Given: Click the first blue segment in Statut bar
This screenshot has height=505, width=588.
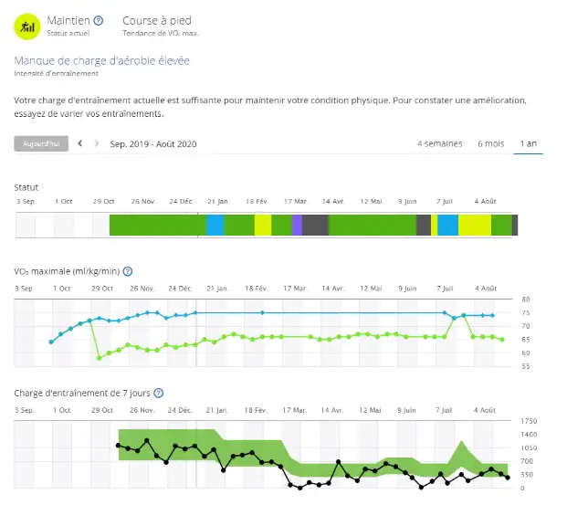Looking at the screenshot, I should coord(215,225).
